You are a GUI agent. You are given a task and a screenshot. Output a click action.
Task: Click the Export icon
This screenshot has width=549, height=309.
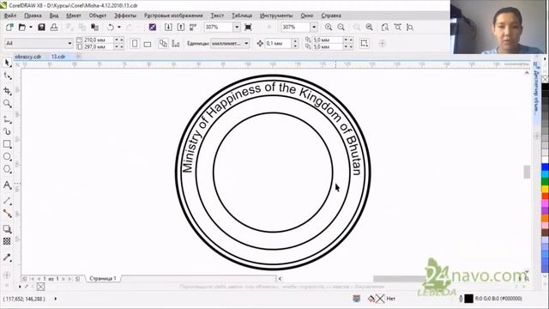(181, 27)
